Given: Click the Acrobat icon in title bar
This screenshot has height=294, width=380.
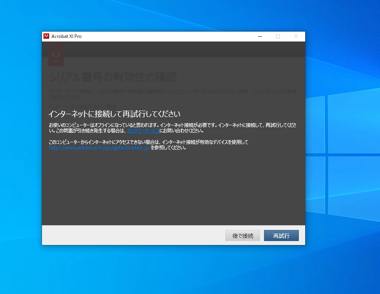Looking at the screenshot, I should pos(46,36).
